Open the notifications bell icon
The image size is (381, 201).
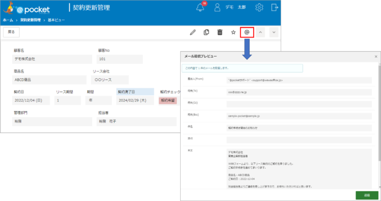[200, 8]
